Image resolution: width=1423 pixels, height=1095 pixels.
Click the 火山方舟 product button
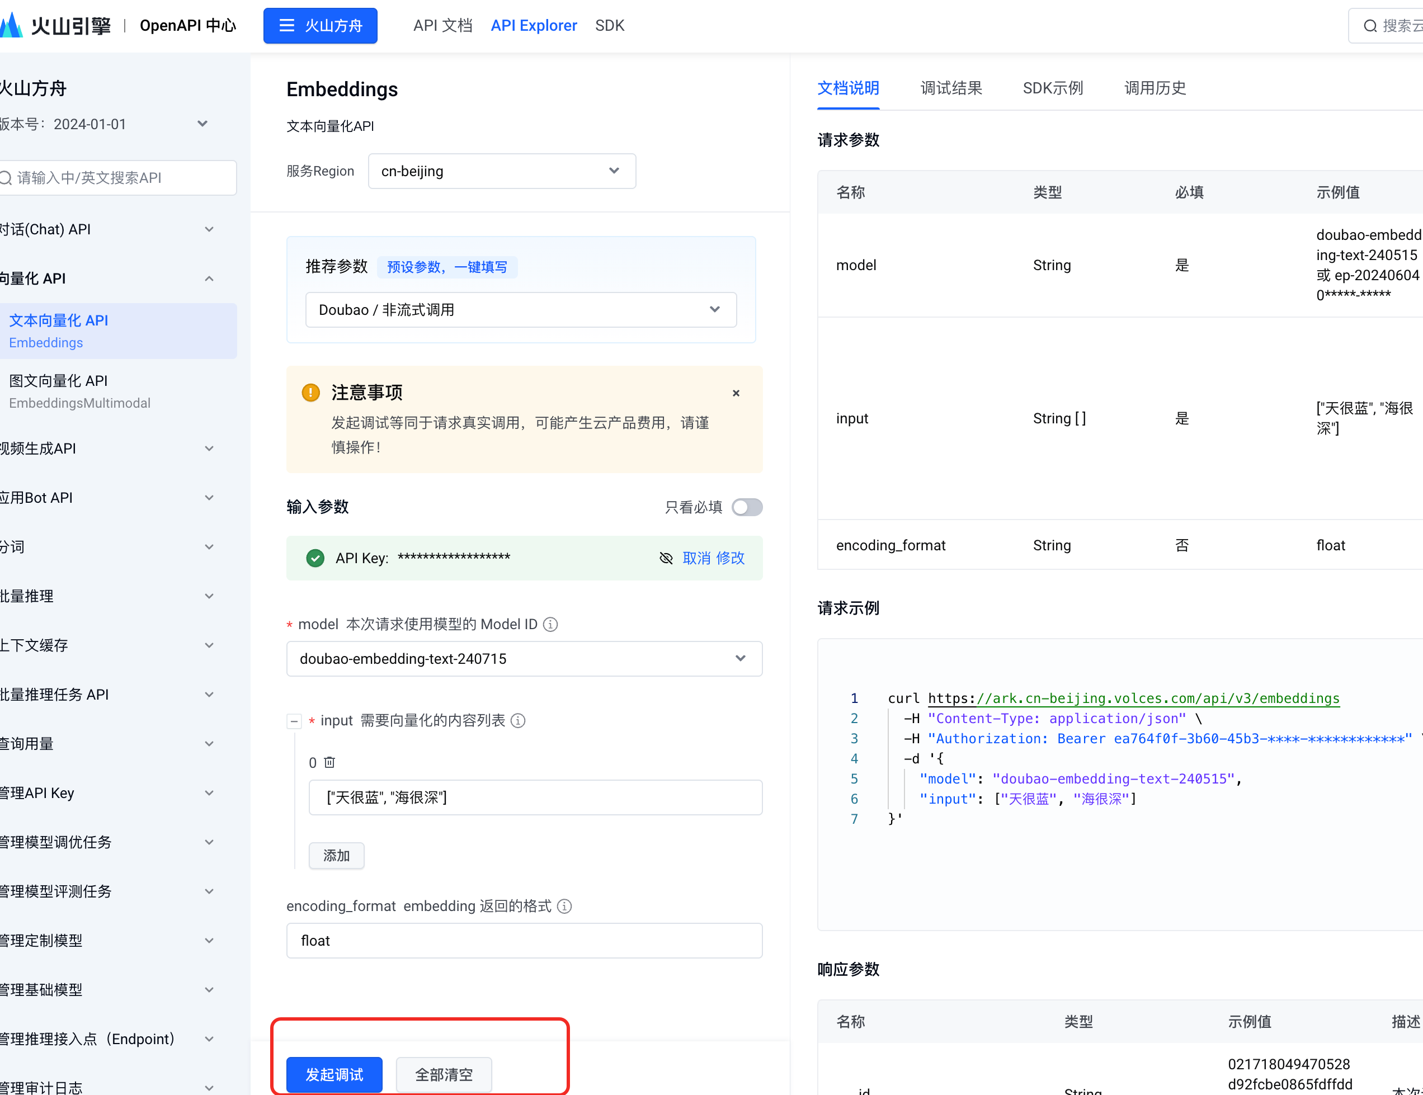320,25
